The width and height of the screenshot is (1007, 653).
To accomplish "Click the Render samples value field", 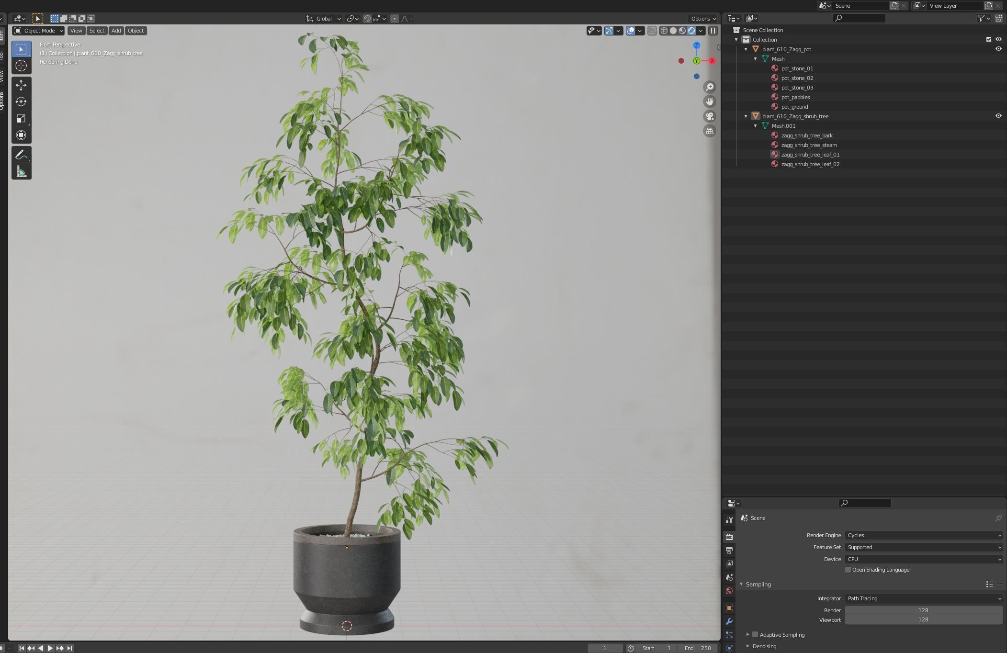I will (x=923, y=610).
